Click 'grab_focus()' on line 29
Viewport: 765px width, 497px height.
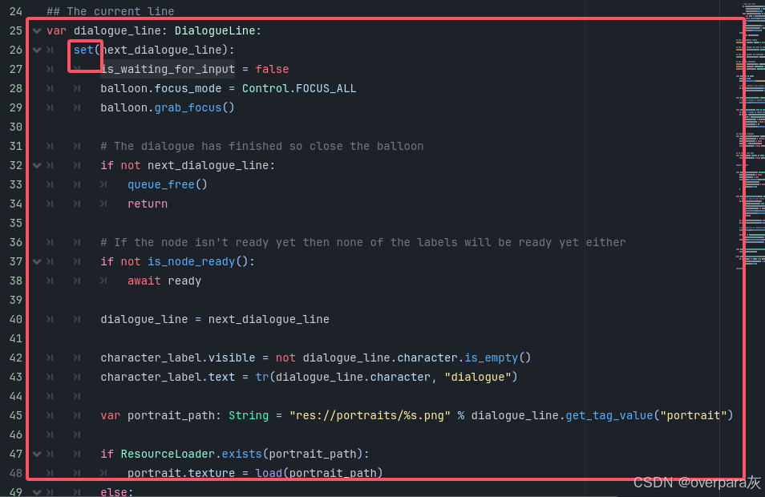195,107
